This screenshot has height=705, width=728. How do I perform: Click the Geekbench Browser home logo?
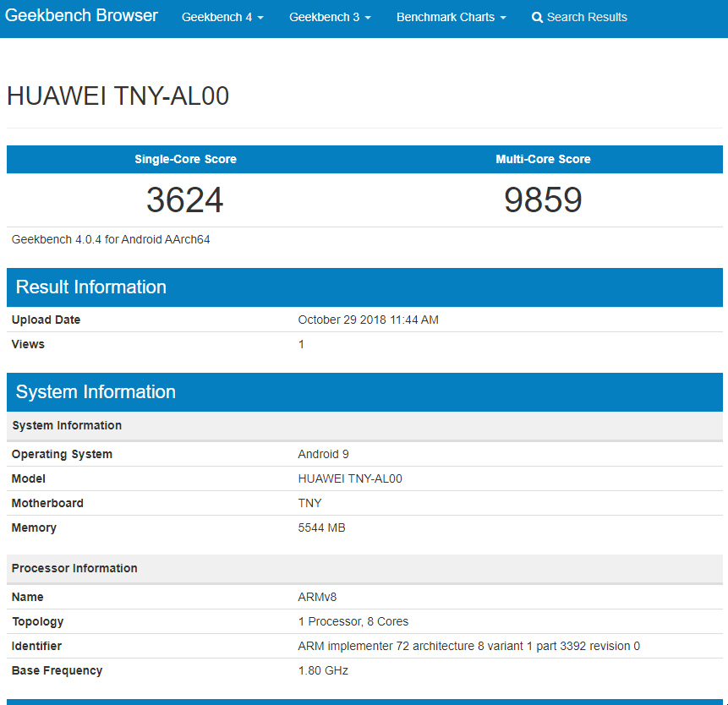click(81, 16)
